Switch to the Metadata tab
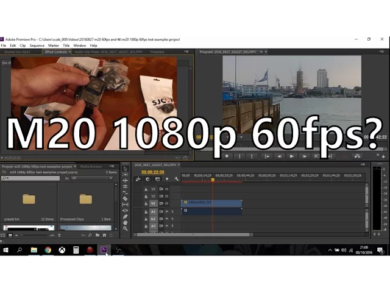Image resolution: width=390 pixels, height=292 pixels. coord(157,52)
